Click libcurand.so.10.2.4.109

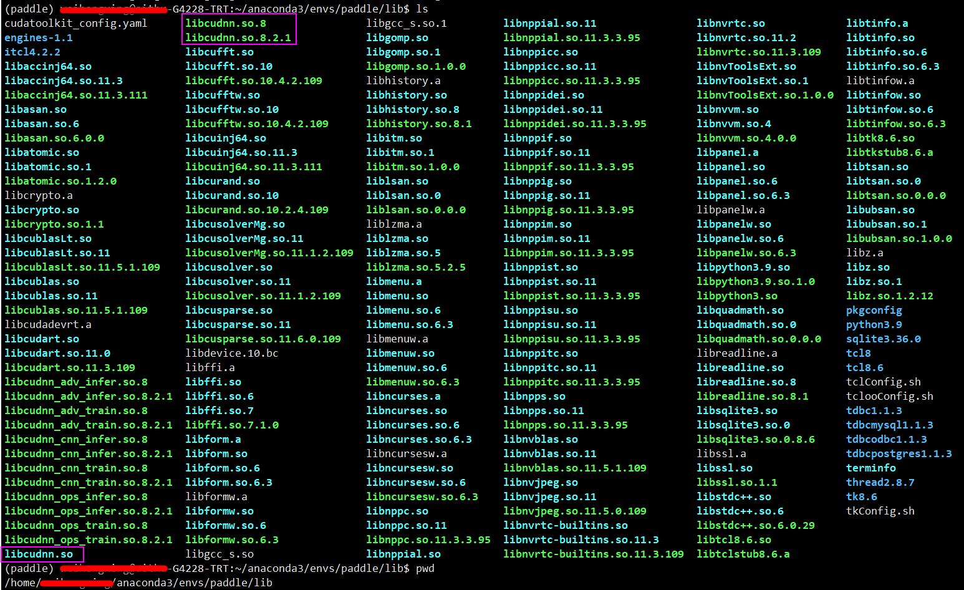coord(257,210)
